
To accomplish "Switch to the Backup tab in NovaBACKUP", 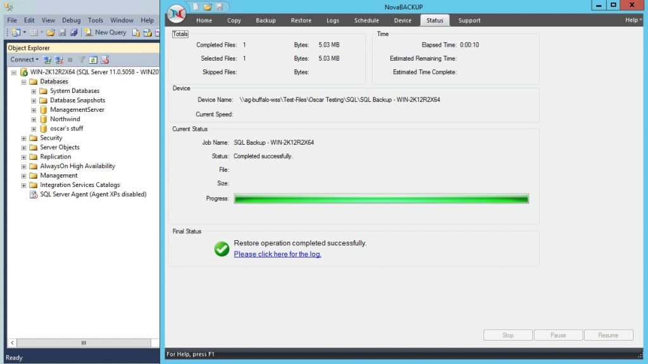I will [x=266, y=20].
